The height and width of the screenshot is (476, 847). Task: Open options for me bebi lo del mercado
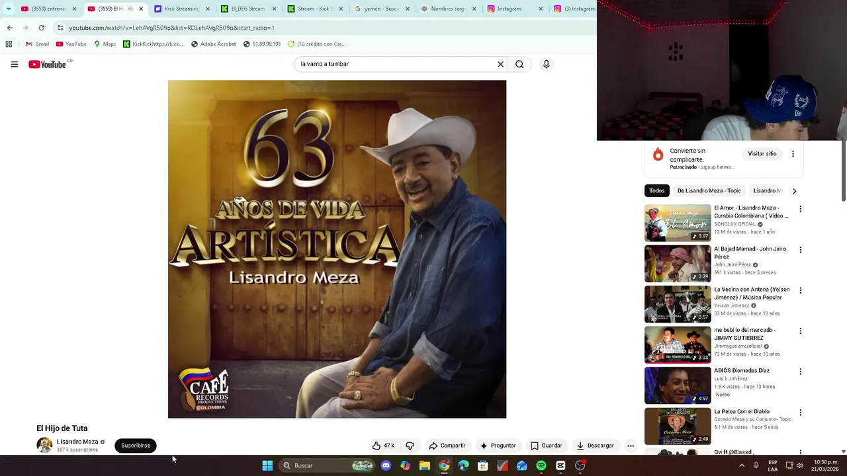point(800,331)
